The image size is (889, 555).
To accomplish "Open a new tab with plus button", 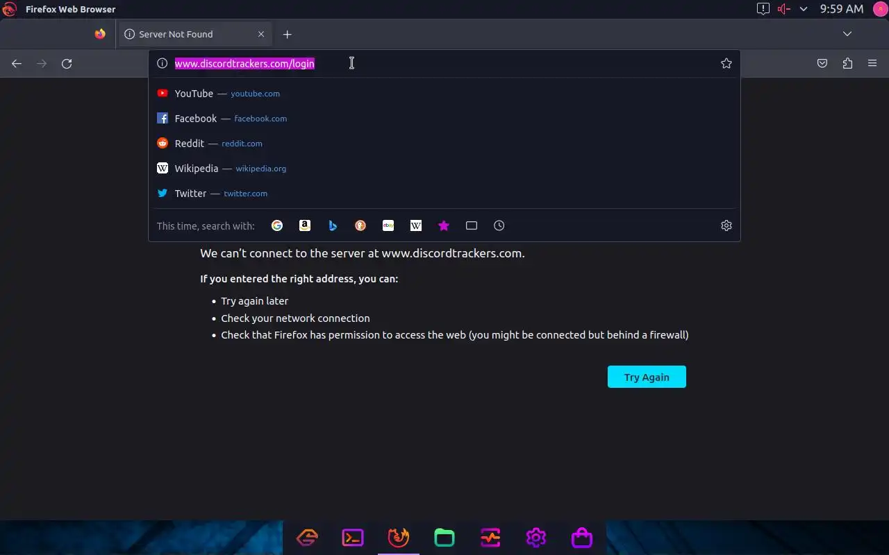I will [287, 34].
